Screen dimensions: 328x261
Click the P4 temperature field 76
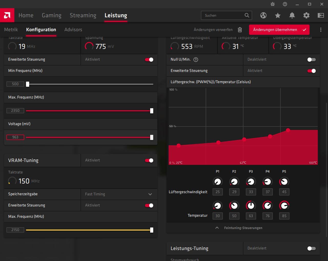[x=268, y=216]
